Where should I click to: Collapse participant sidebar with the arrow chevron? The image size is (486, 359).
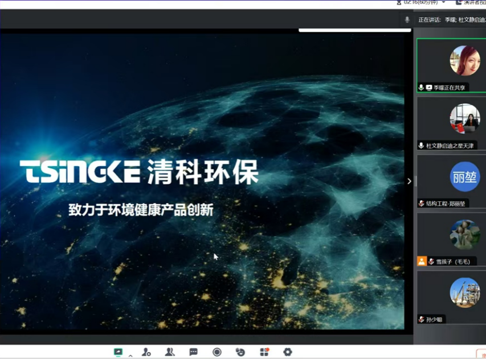409,181
